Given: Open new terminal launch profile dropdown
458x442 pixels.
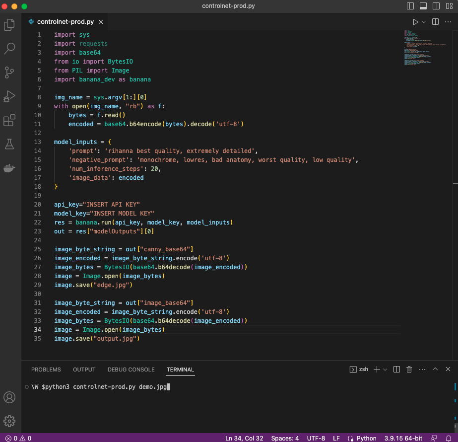Looking at the screenshot, I should (385, 369).
